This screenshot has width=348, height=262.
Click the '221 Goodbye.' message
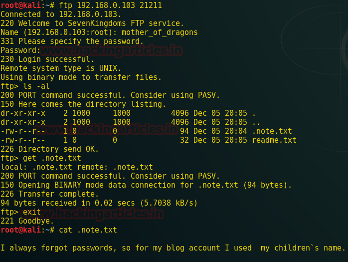[27, 221]
